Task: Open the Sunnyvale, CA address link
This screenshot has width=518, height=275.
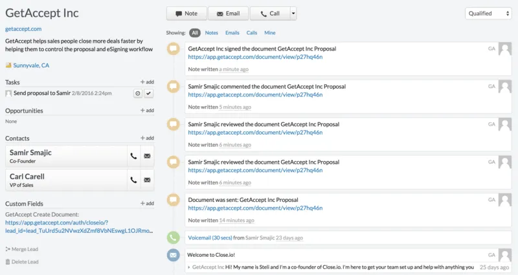Action: tap(31, 65)
